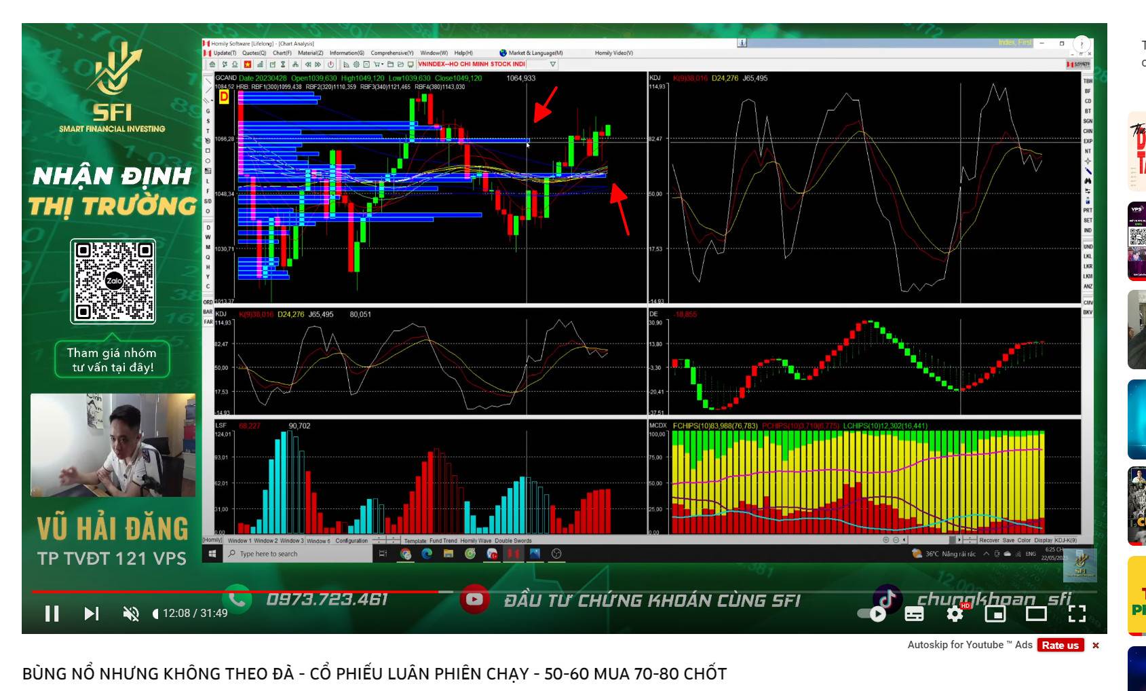Open Chart(F) menu in Homily
The image size is (1146, 691).
pyautogui.click(x=282, y=53)
